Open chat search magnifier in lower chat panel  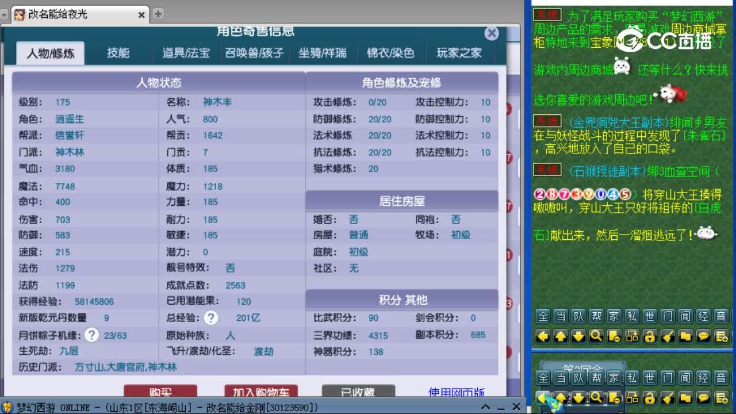pyautogui.click(x=596, y=397)
